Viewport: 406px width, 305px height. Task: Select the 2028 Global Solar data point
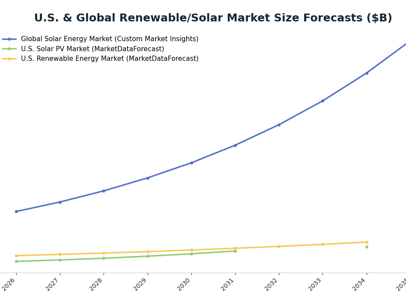click(104, 191)
